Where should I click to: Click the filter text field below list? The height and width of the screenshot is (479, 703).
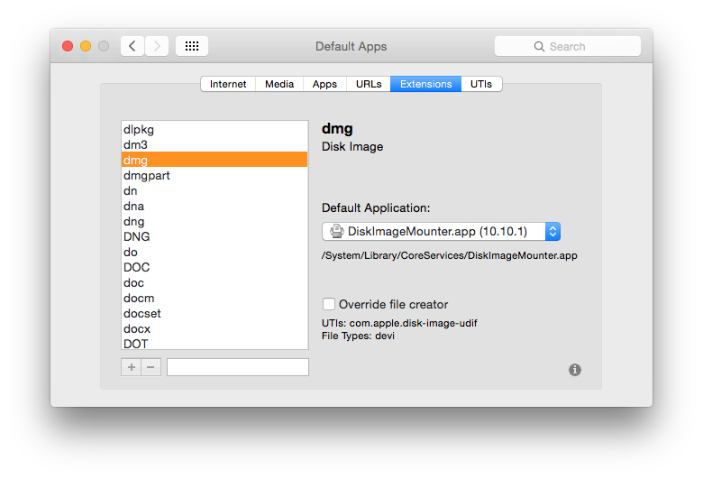coord(237,367)
